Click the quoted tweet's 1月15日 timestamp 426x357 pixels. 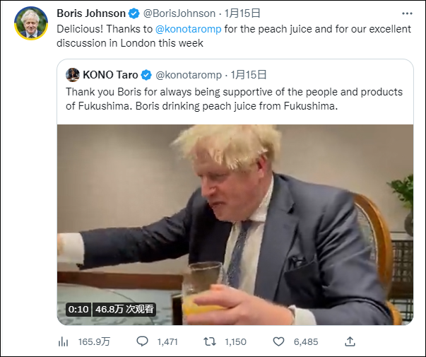(250, 74)
